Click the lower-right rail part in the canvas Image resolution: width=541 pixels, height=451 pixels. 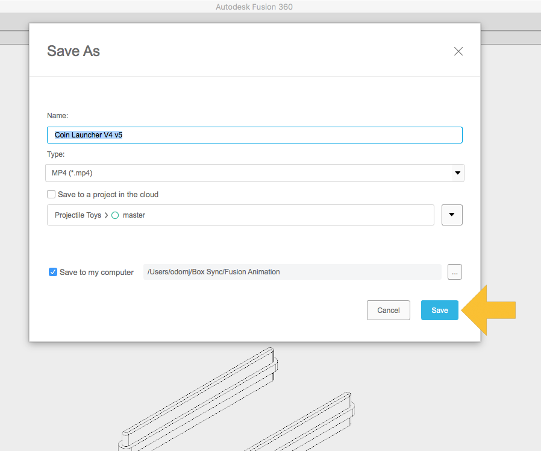(301, 428)
